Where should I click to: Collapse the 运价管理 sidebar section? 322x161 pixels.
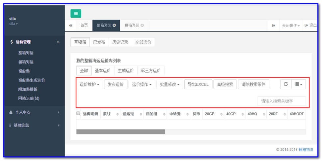(34, 42)
